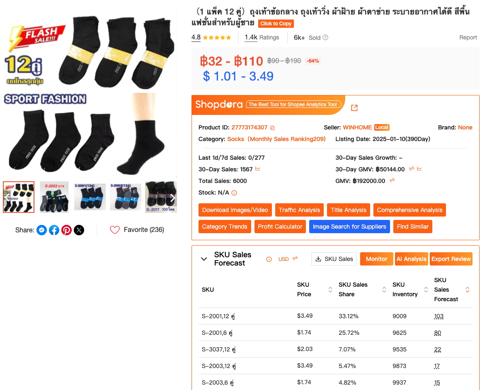This screenshot has height=390, width=487.
Task: Share product on X
Action: 79,230
